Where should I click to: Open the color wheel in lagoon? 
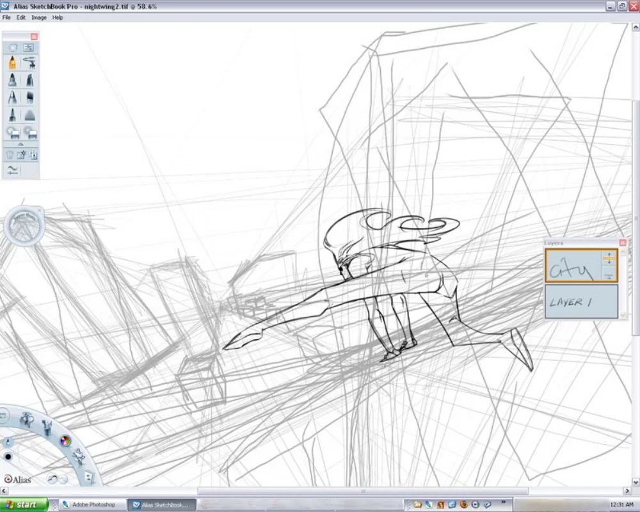65,440
